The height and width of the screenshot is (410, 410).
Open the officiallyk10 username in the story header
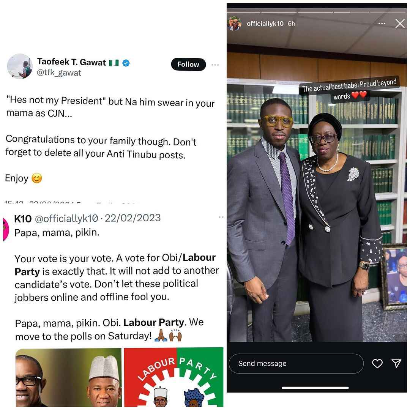click(x=265, y=24)
